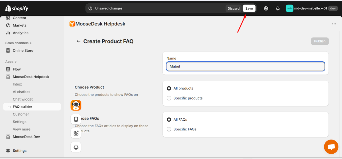Open AI chatbot in the sidebar
This screenshot has height=159, width=342.
coord(21,92)
